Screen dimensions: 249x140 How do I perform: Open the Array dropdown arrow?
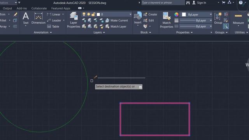[9, 26]
